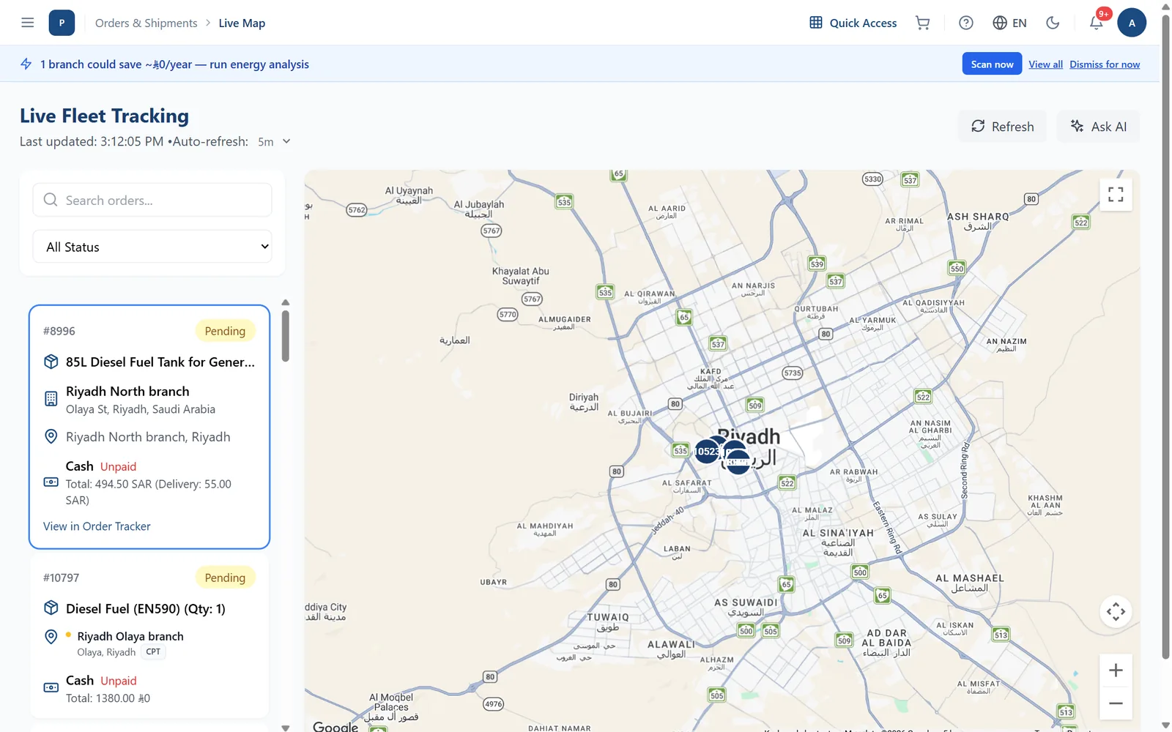Image resolution: width=1172 pixels, height=732 pixels.
Task: Zoom out on the map
Action: [1116, 703]
